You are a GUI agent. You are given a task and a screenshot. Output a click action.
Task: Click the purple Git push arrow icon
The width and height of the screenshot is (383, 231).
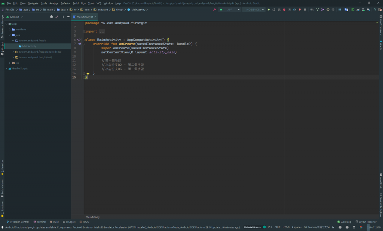322,10
